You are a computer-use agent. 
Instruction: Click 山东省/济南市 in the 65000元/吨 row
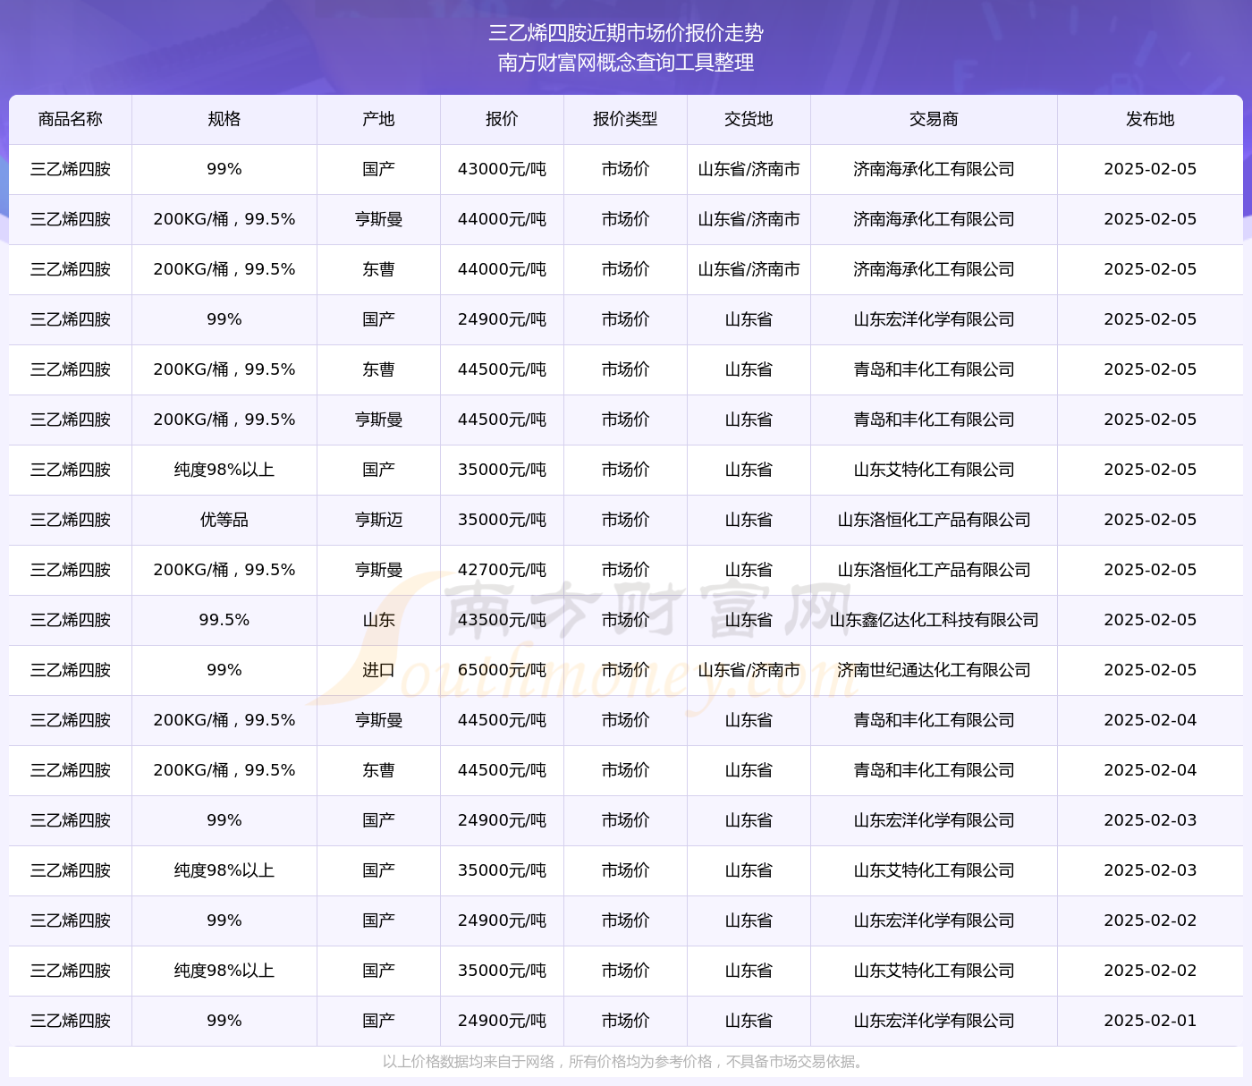749,670
